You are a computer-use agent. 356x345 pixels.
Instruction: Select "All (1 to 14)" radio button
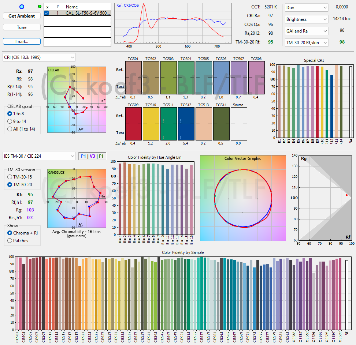[x=10, y=129]
